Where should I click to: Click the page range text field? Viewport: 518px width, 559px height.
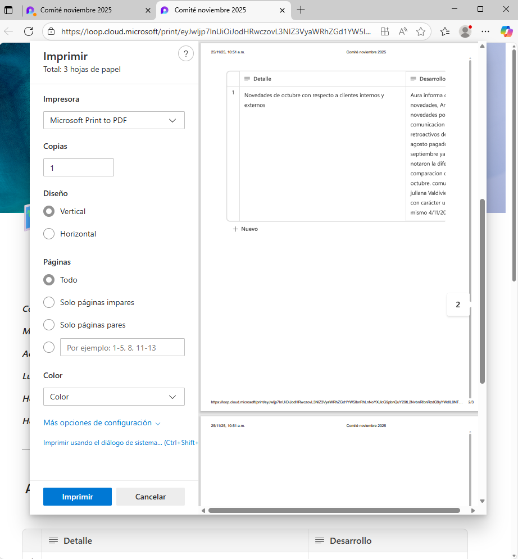(122, 347)
